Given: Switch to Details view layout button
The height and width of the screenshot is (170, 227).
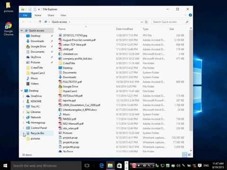Looking at the screenshot, I should click(x=184, y=155).
